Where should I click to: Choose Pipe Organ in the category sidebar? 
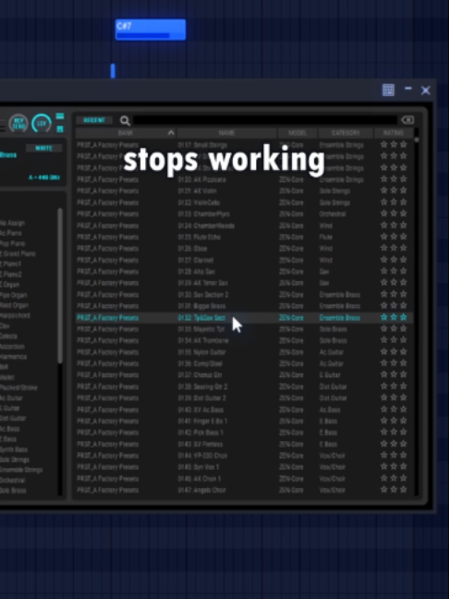click(x=14, y=295)
